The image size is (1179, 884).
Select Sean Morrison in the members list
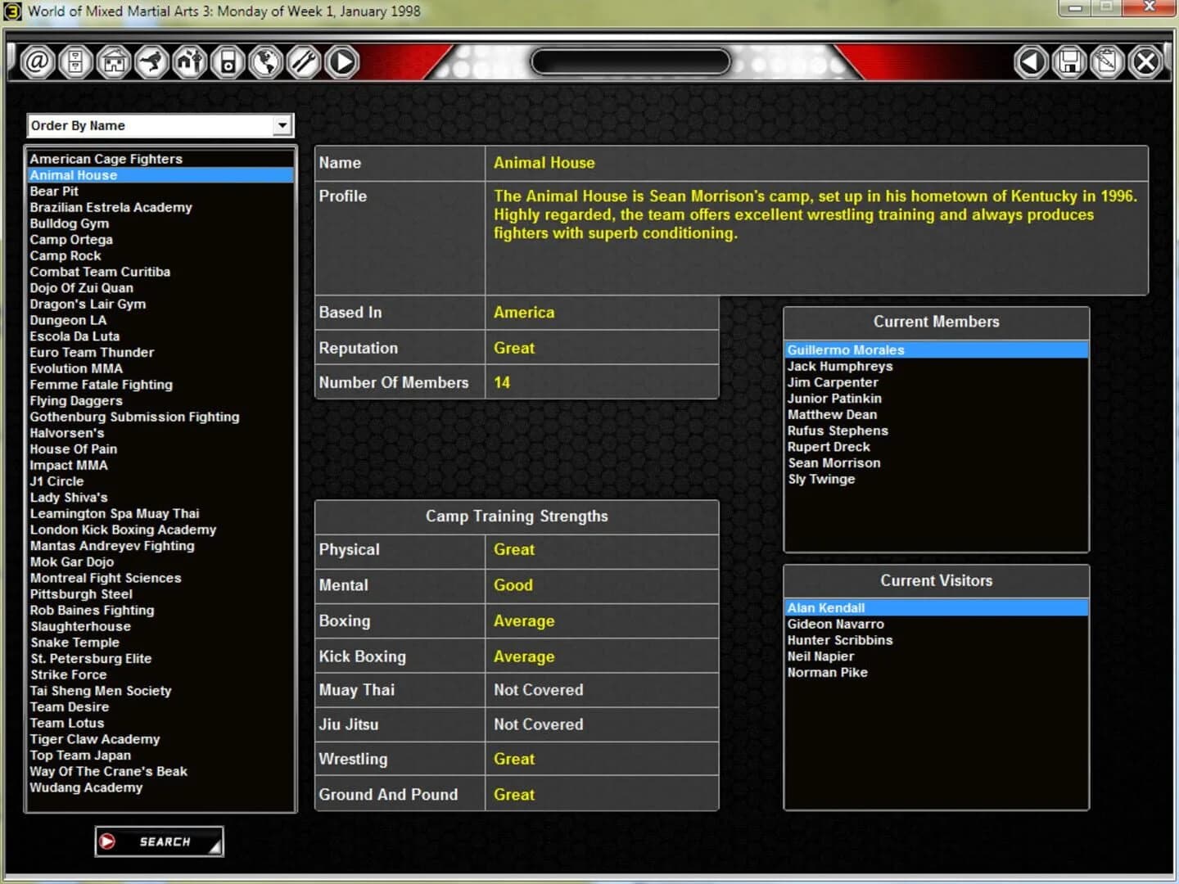[x=834, y=462]
